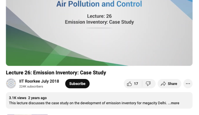This screenshot has height=115, width=199.
Task: Click the lecture description sentence about Delhi
Action: [x=88, y=103]
